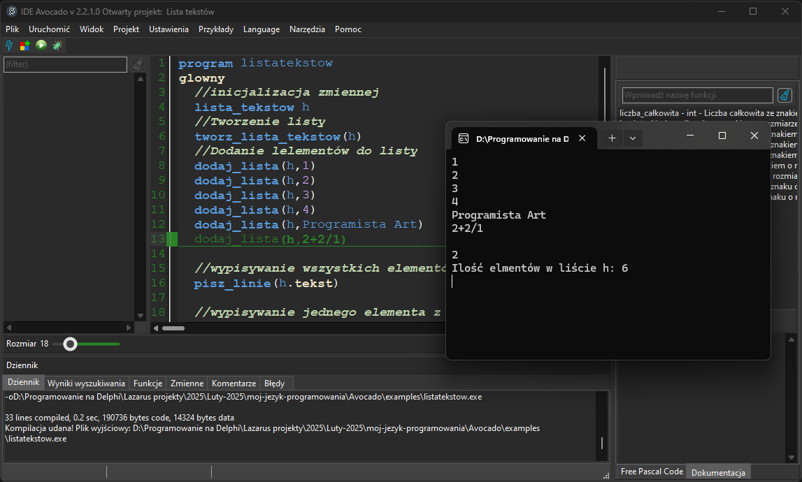Click the colored squares build icon
802x482 pixels.
[24, 45]
